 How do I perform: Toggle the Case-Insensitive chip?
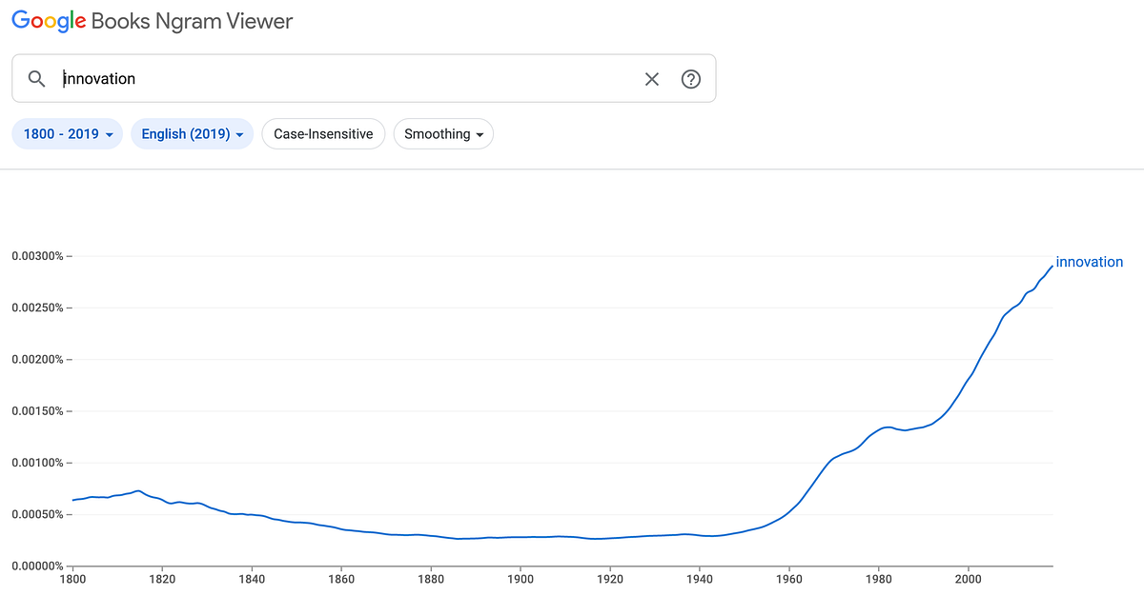tap(323, 134)
